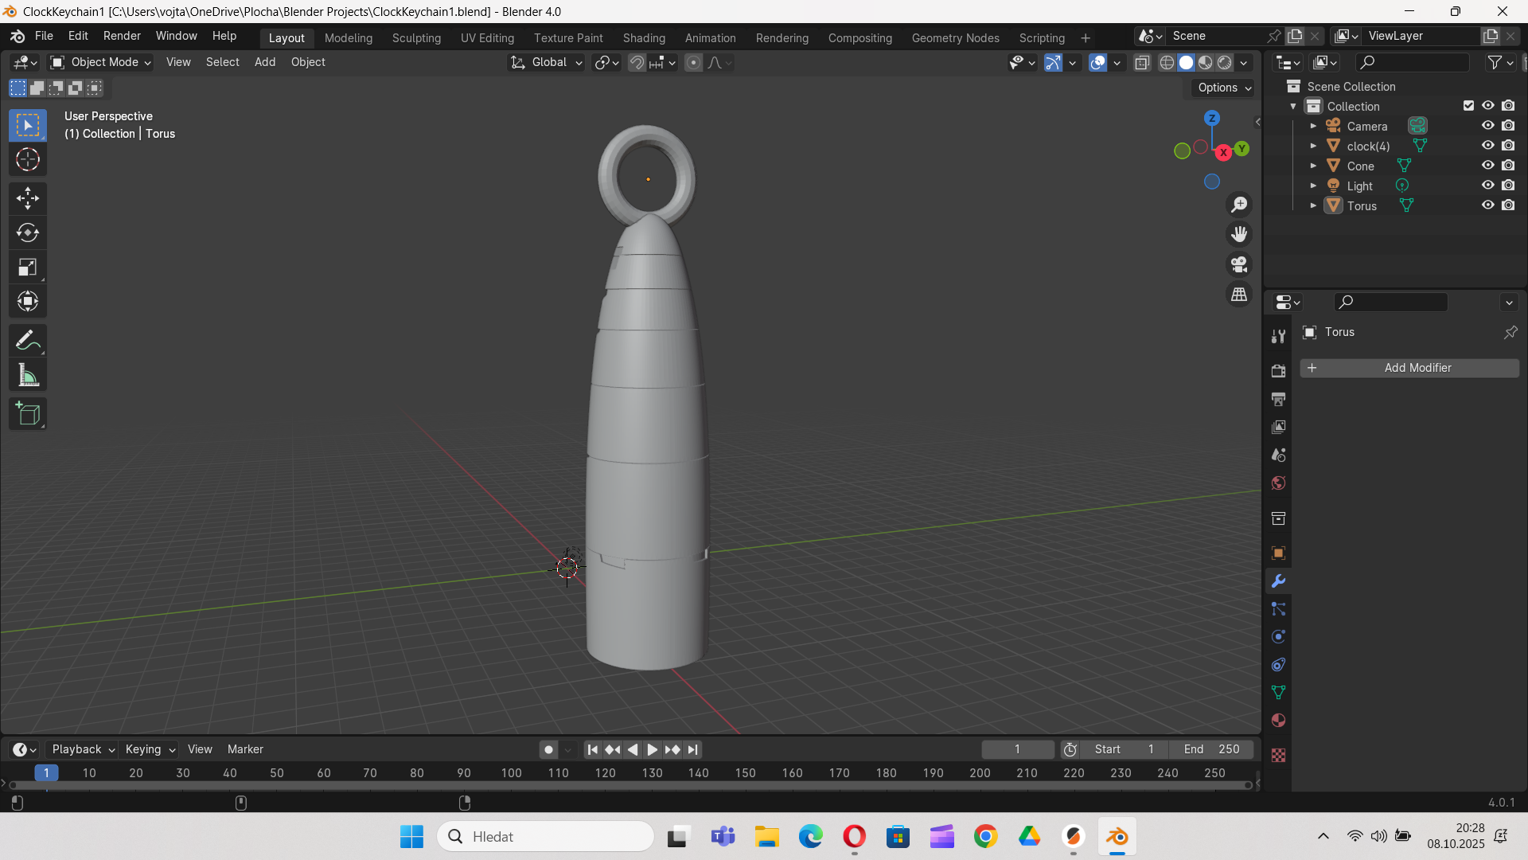Screen dimensions: 1528x860
Task: Activate the Move tool
Action: point(28,198)
